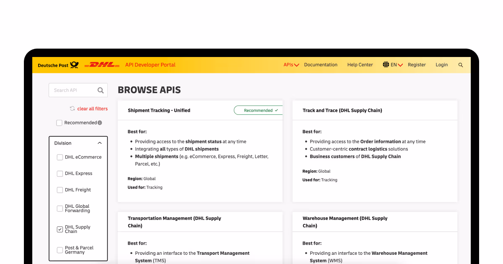503x264 pixels.
Task: Check the DHL Express division filter
Action: click(60, 173)
